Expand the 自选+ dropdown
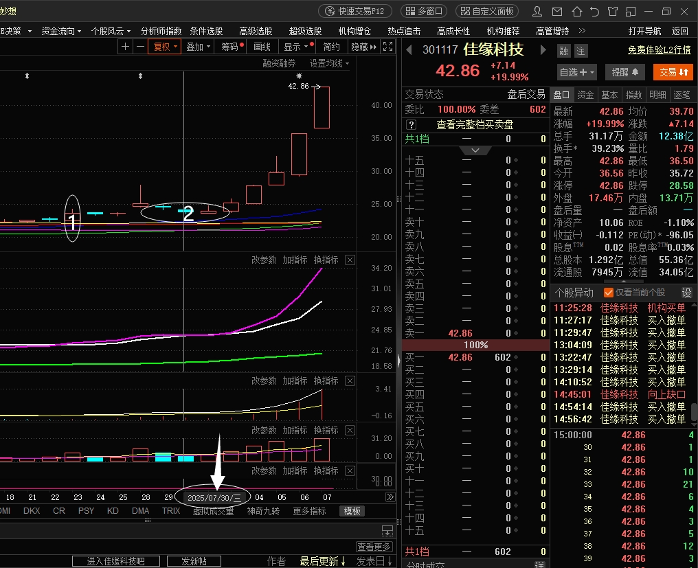Screen dimensions: 698x568 [576, 72]
